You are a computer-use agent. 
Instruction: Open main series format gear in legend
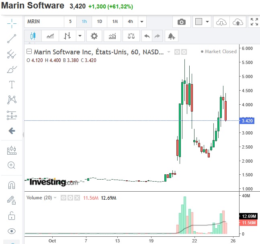coord(184,52)
